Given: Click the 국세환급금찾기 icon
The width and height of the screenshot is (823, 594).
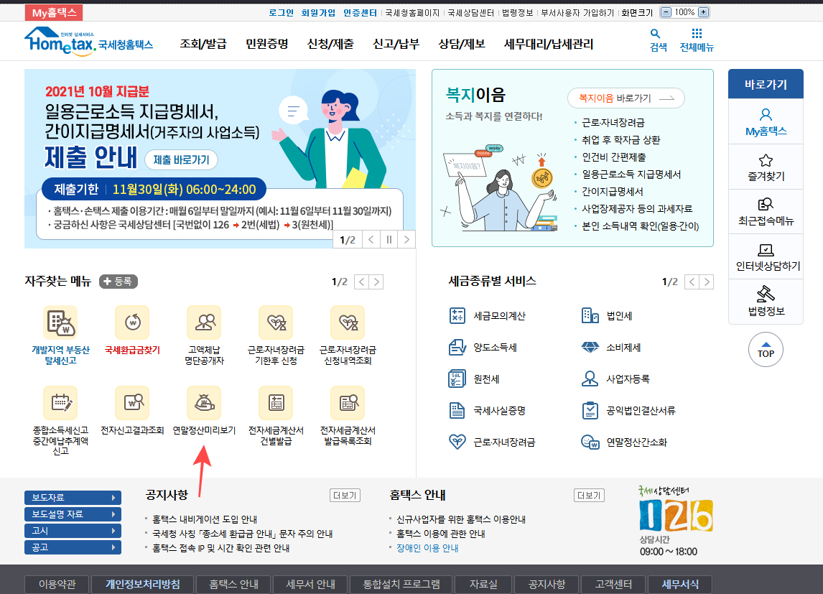Looking at the screenshot, I should click(132, 322).
